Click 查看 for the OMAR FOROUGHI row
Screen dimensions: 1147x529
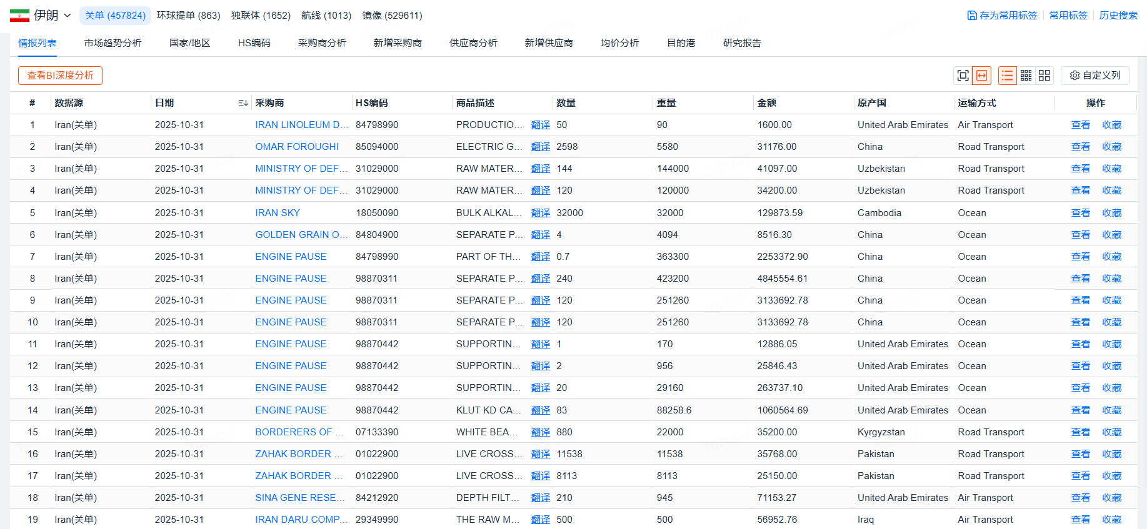pyautogui.click(x=1080, y=147)
